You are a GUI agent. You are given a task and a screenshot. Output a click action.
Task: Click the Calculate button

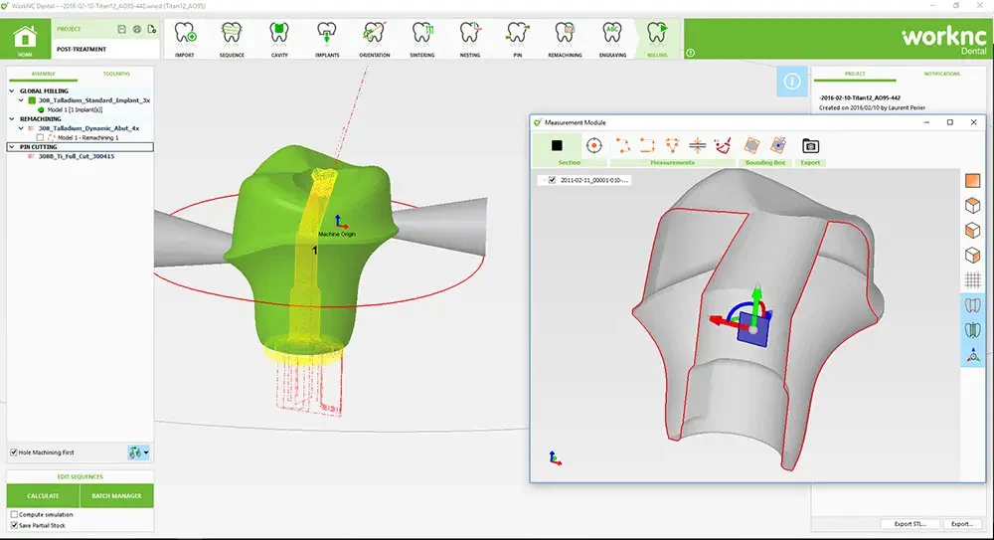click(43, 495)
